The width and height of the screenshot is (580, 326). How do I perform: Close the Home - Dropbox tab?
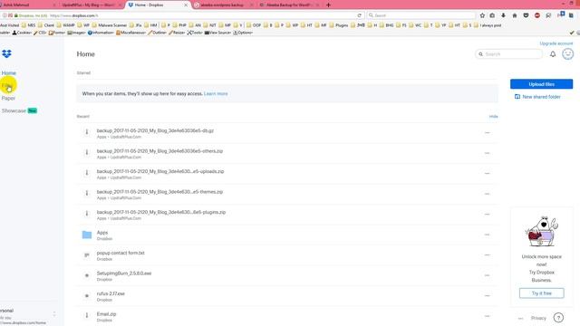coord(186,5)
